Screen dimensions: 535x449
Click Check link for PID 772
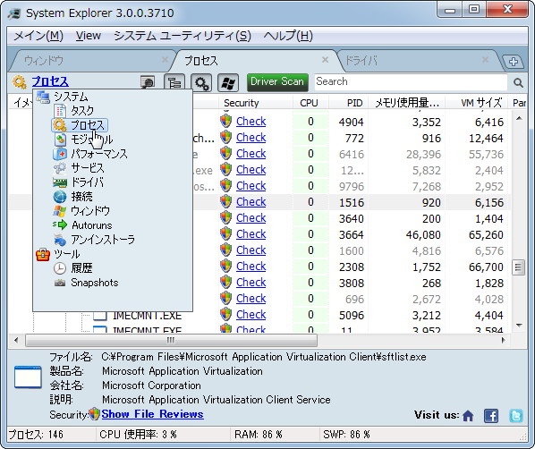pos(251,138)
